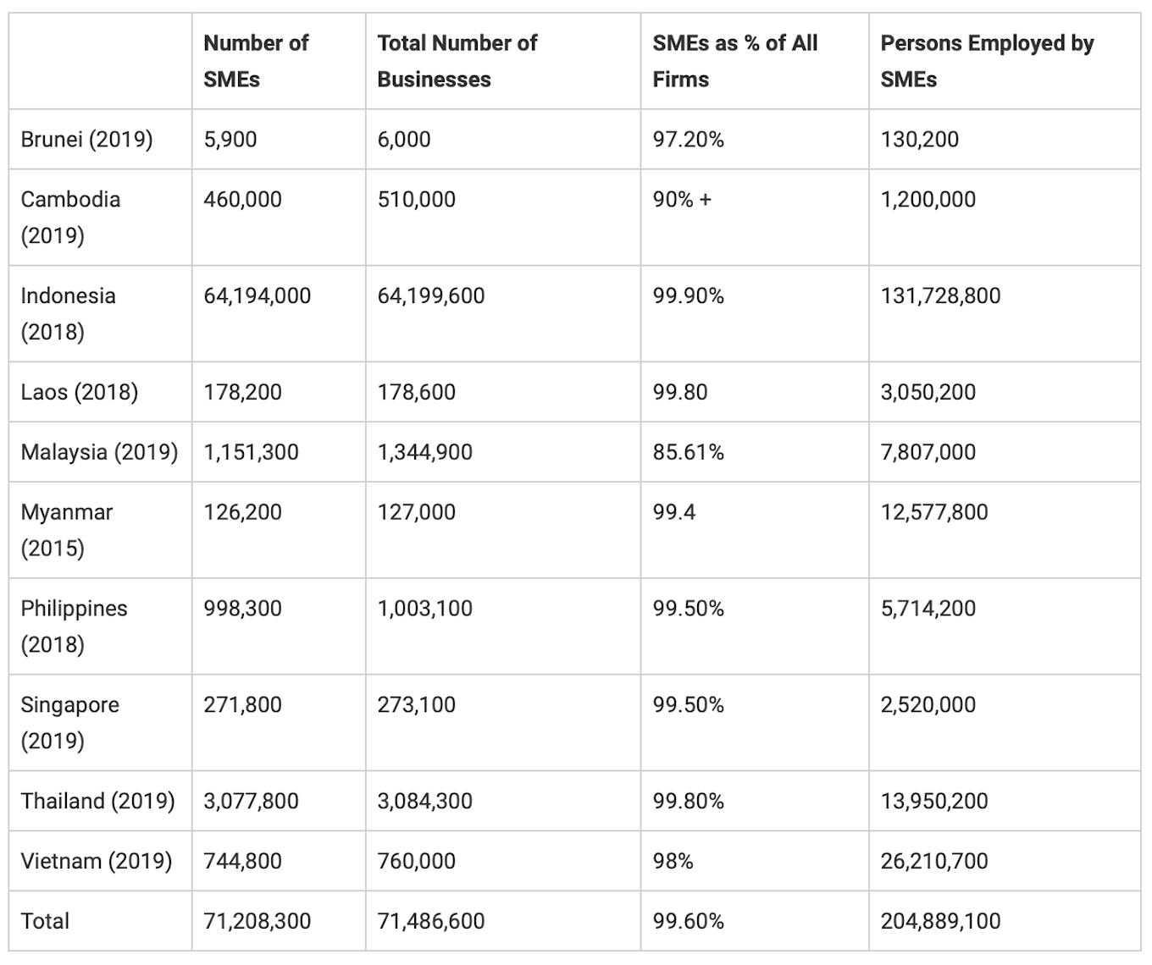Click the total employed figure 204,889,100
The width and height of the screenshot is (1152, 965).
tap(940, 921)
